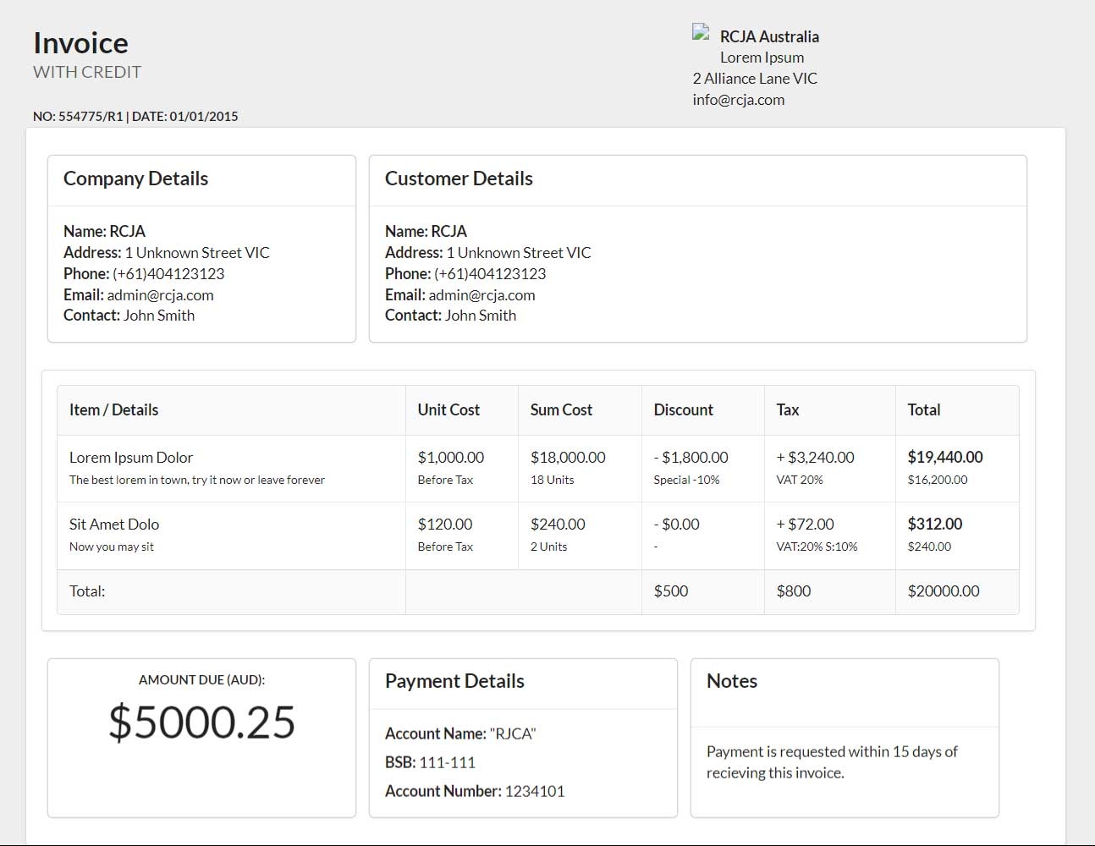This screenshot has width=1095, height=846.
Task: Click the admin@rcja.com link under Company Details
Action: click(x=160, y=294)
